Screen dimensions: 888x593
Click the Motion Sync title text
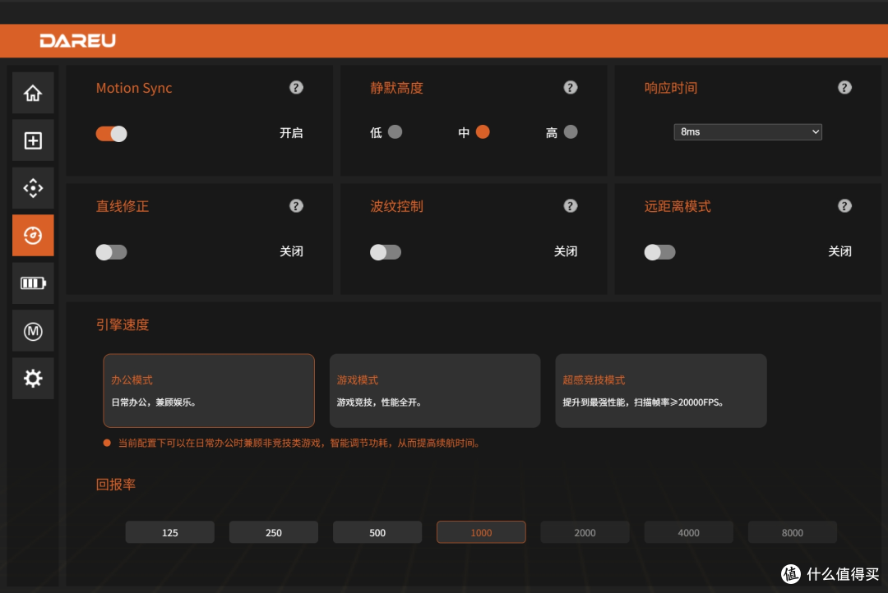coord(134,88)
